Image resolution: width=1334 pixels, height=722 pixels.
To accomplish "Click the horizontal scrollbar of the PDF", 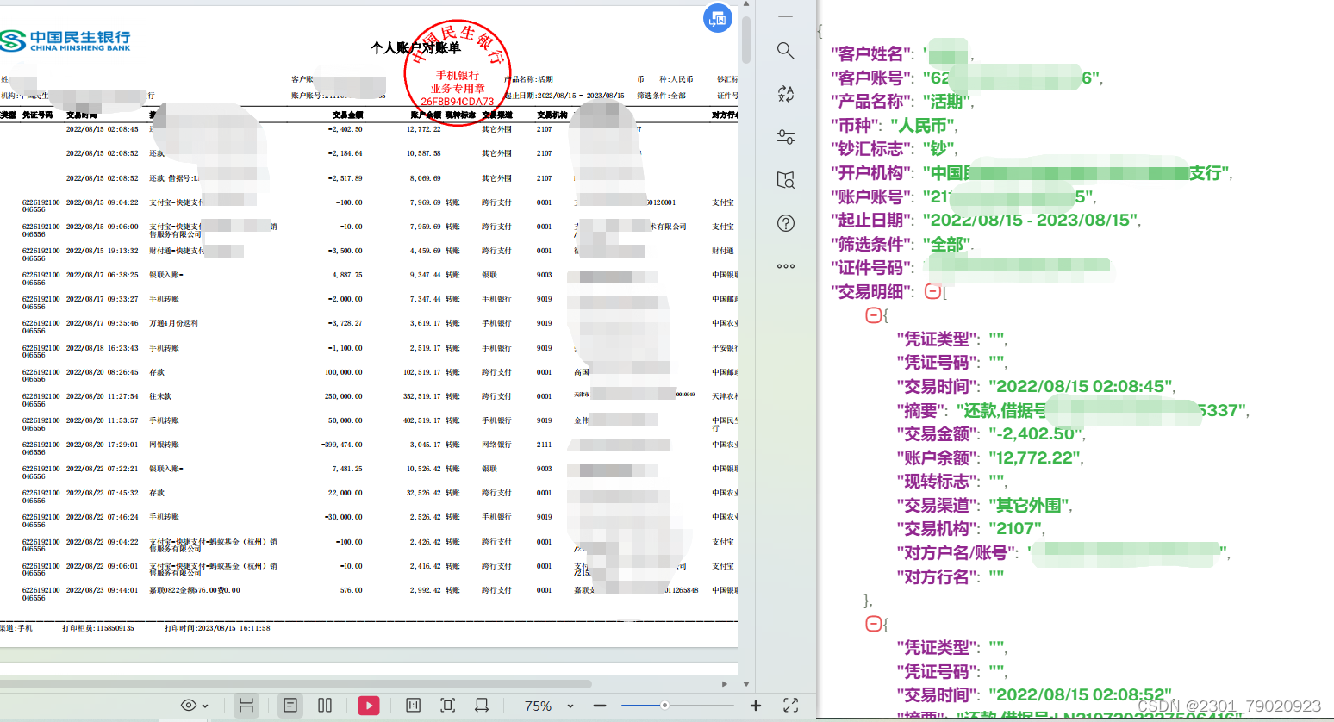I will click(x=296, y=684).
